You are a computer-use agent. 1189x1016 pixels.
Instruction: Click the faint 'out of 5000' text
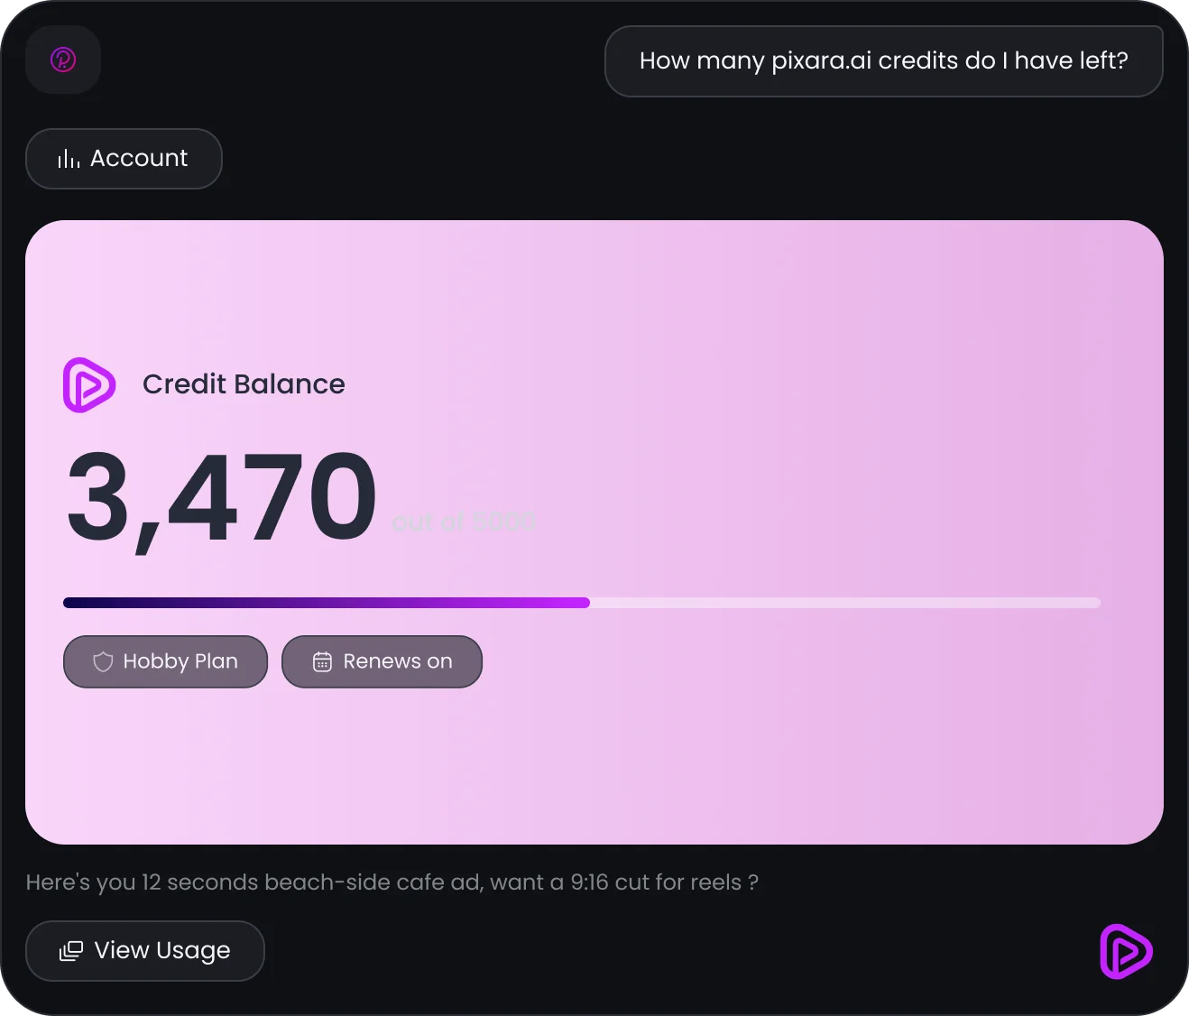point(464,522)
